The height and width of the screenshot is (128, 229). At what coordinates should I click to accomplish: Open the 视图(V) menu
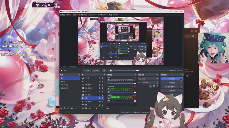pos(75,15)
